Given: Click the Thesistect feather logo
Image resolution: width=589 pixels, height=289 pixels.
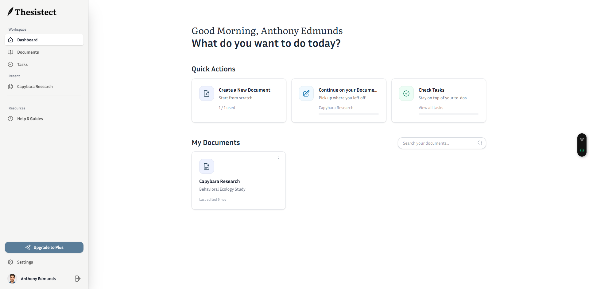Looking at the screenshot, I should 10,12.
